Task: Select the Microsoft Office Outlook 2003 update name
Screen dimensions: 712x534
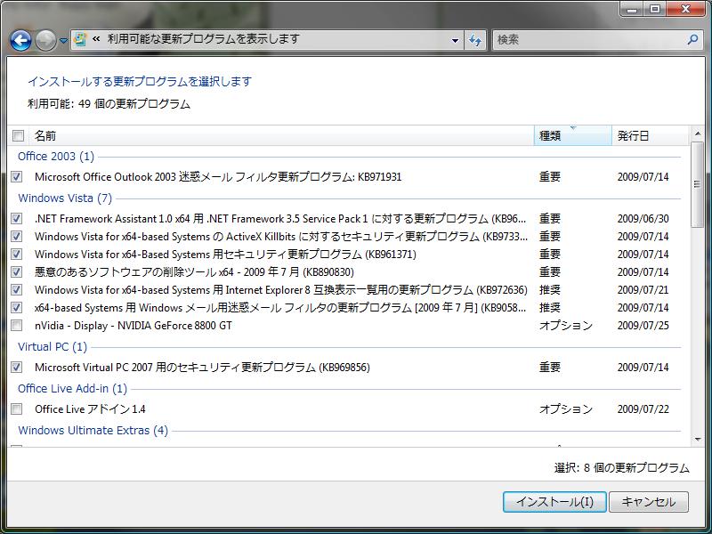Action: tap(218, 176)
